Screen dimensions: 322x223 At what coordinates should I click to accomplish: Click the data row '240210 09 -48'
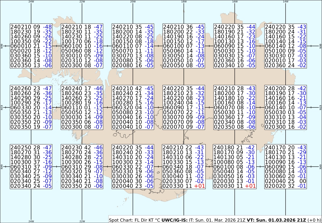tap(31, 27)
